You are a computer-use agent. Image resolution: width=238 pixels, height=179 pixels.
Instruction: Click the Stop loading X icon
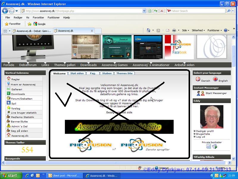point(162,11)
